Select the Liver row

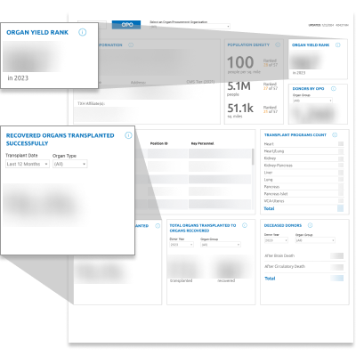[x=303, y=173]
